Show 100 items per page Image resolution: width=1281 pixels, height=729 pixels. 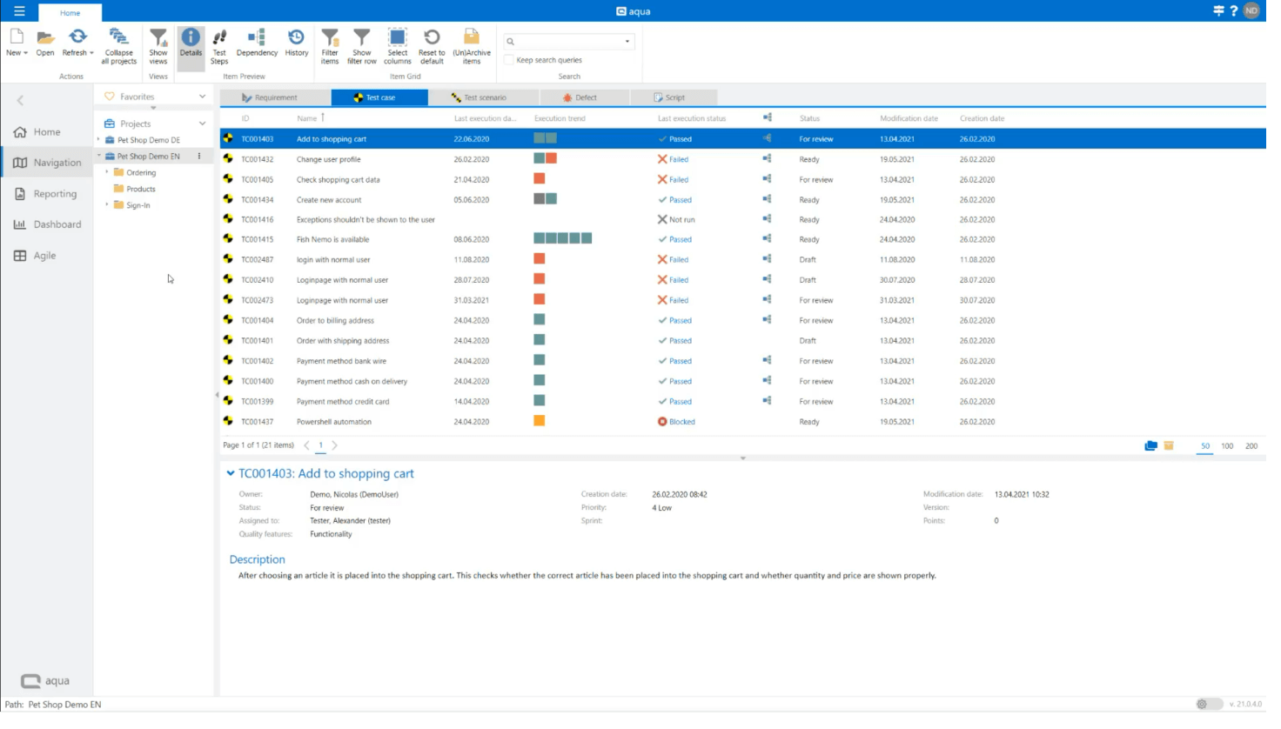click(x=1227, y=445)
